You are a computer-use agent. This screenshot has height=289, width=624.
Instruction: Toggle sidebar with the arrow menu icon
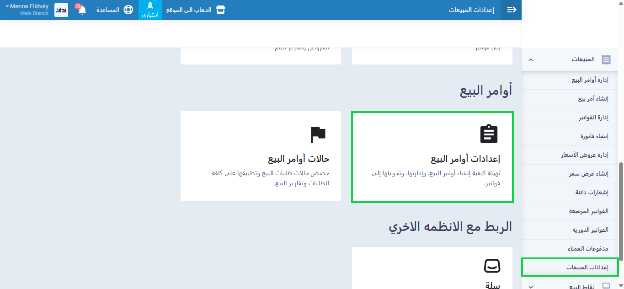[x=512, y=10]
